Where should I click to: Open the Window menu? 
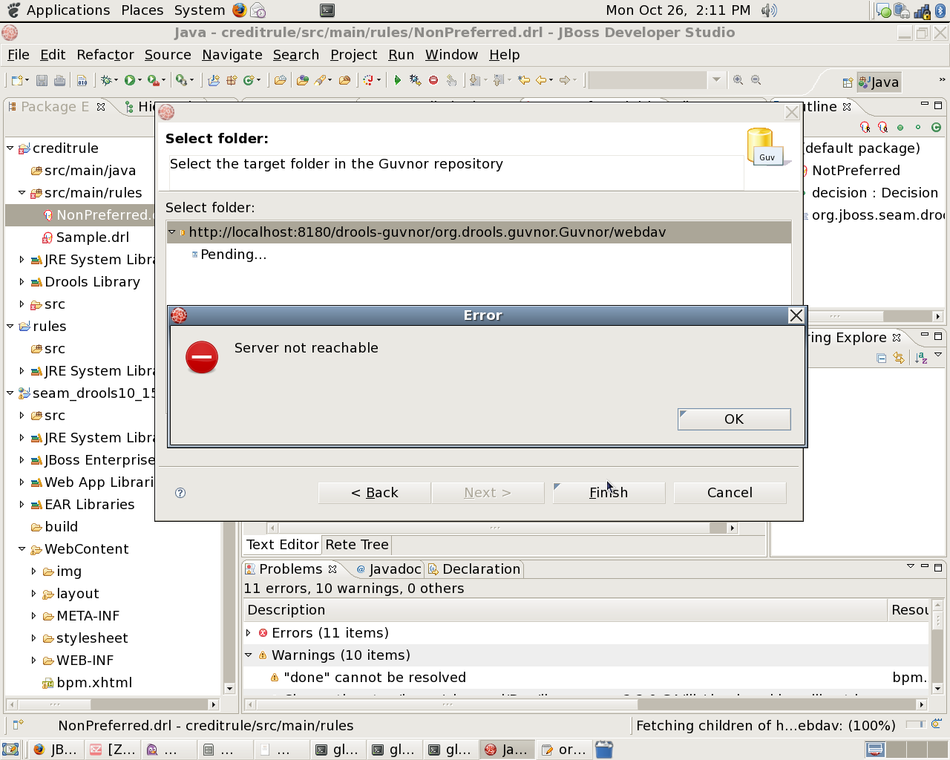[x=451, y=55]
